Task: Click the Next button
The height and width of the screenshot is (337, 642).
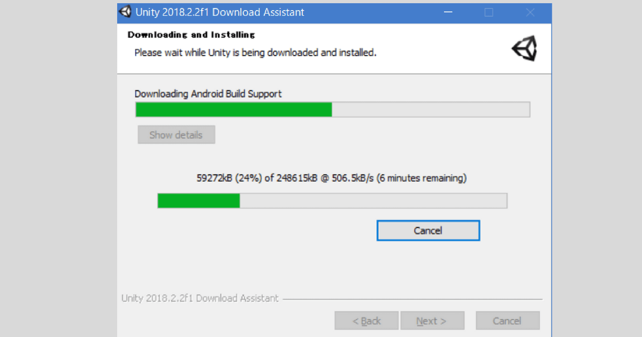Action: (432, 321)
